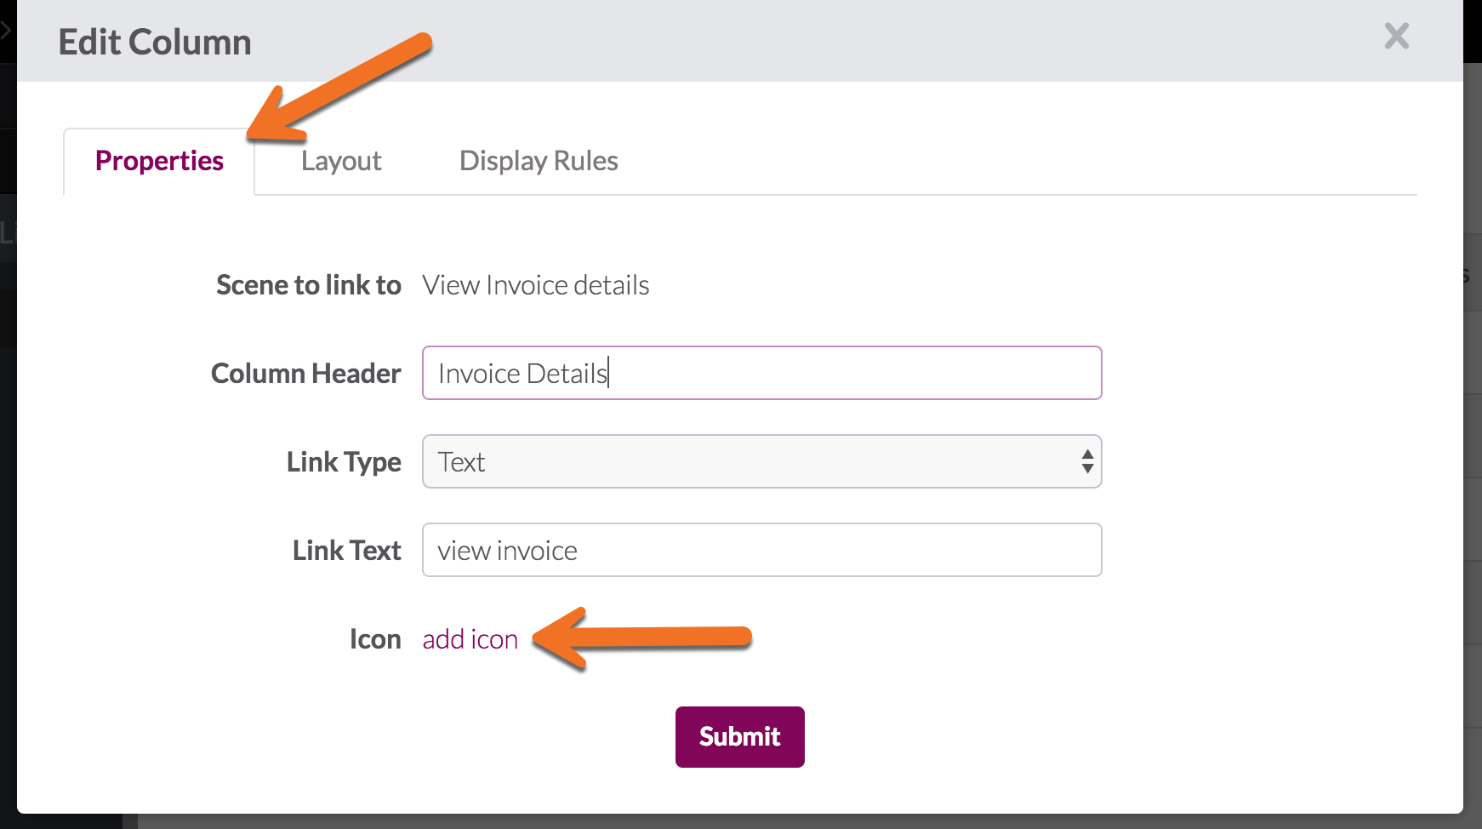Viewport: 1482px width, 829px height.
Task: Switch to the Layout tab
Action: point(341,161)
